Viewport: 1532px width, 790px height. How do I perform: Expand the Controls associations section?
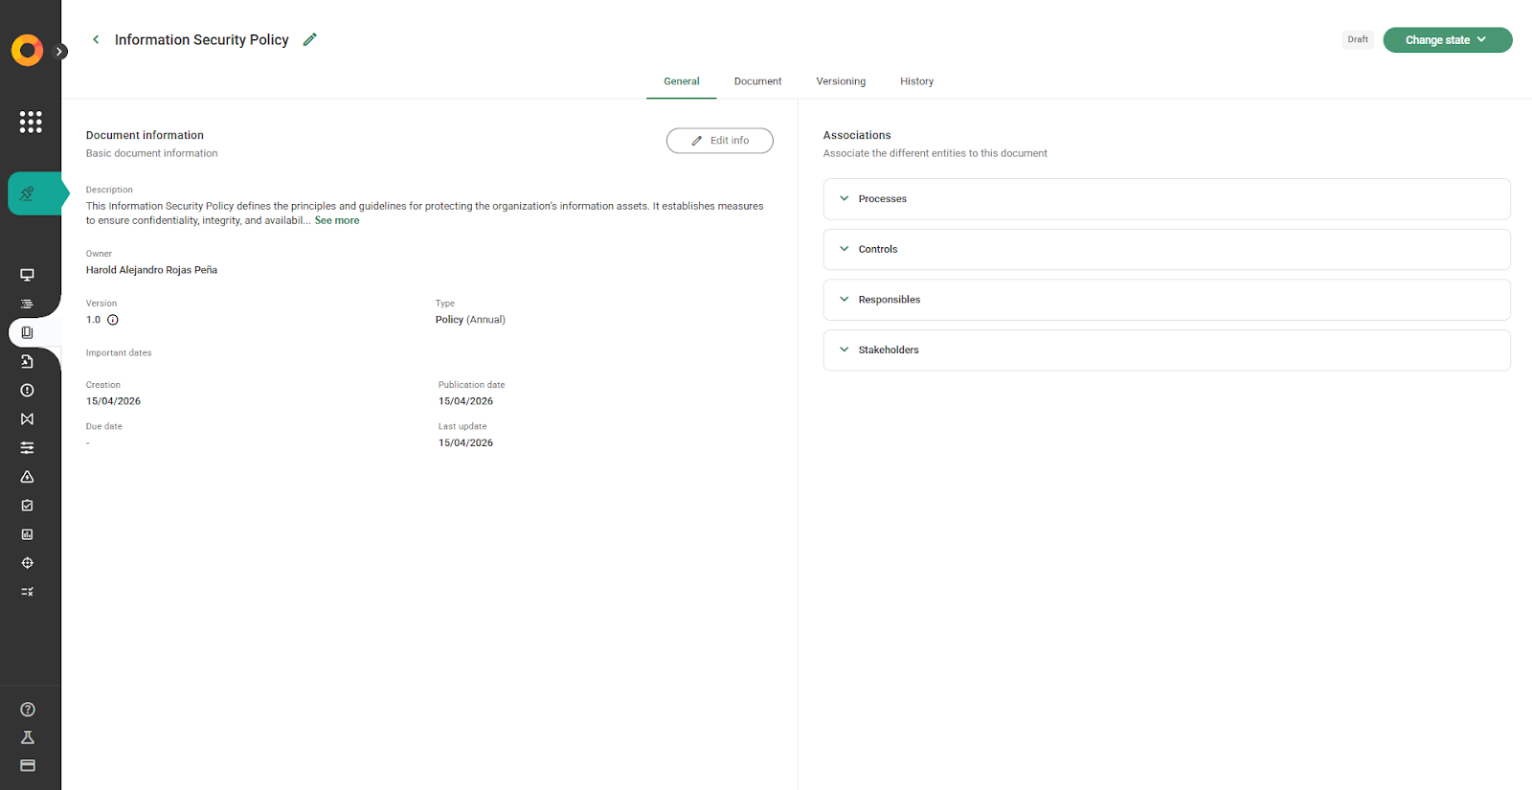pyautogui.click(x=1166, y=249)
